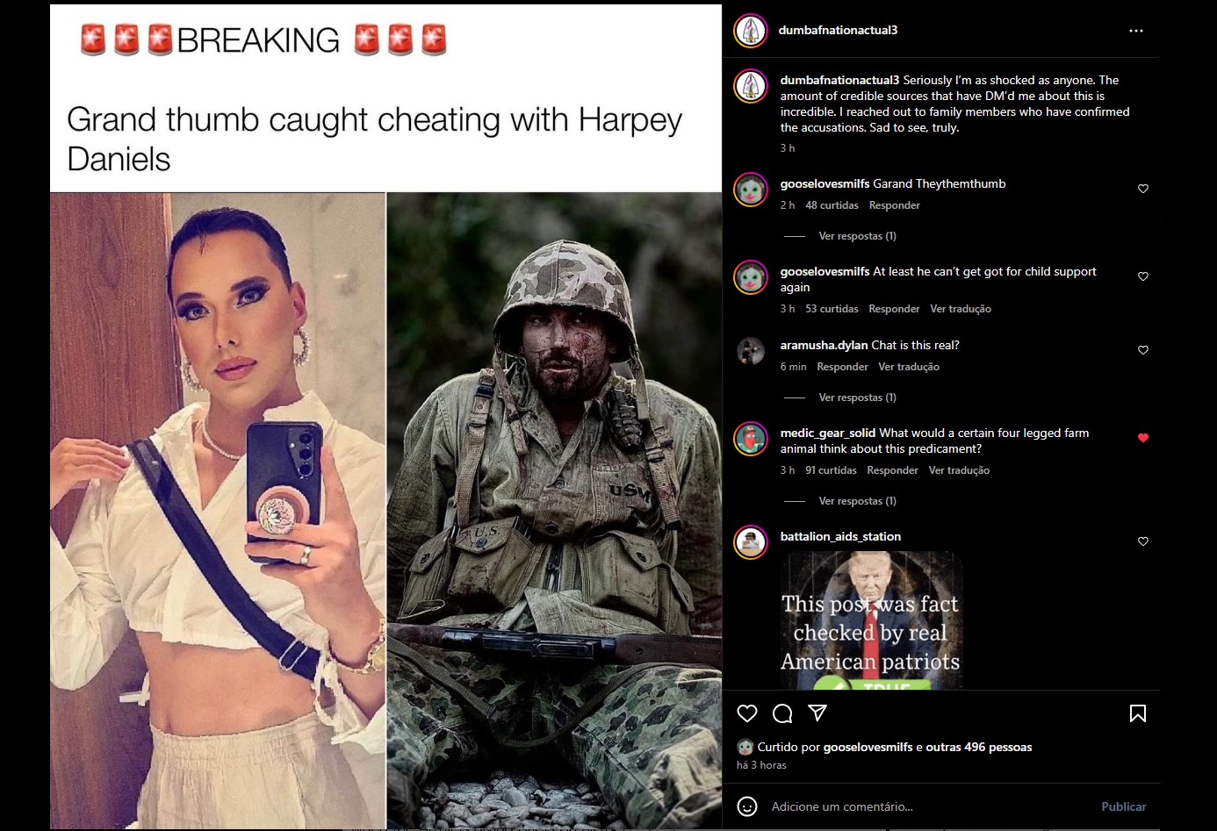Screen dimensions: 1217x831
Task: Open the fact checked meme thumbnail
Action: [872, 620]
